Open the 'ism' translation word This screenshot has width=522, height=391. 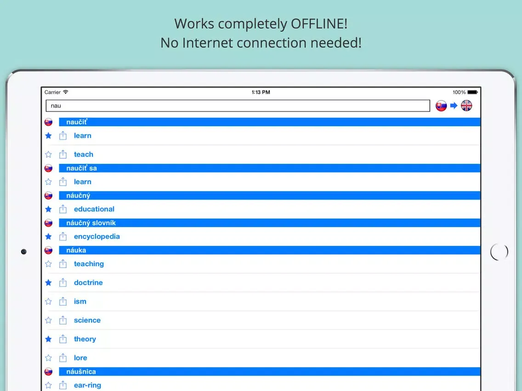coord(80,302)
